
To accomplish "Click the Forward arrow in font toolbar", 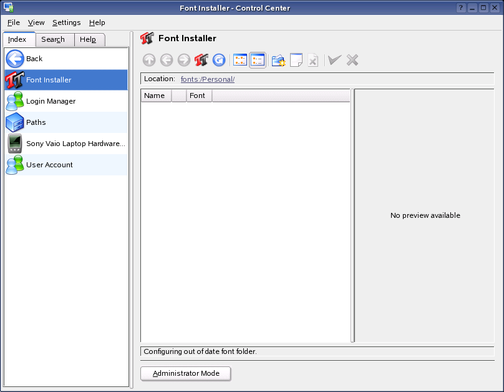I will tap(184, 60).
